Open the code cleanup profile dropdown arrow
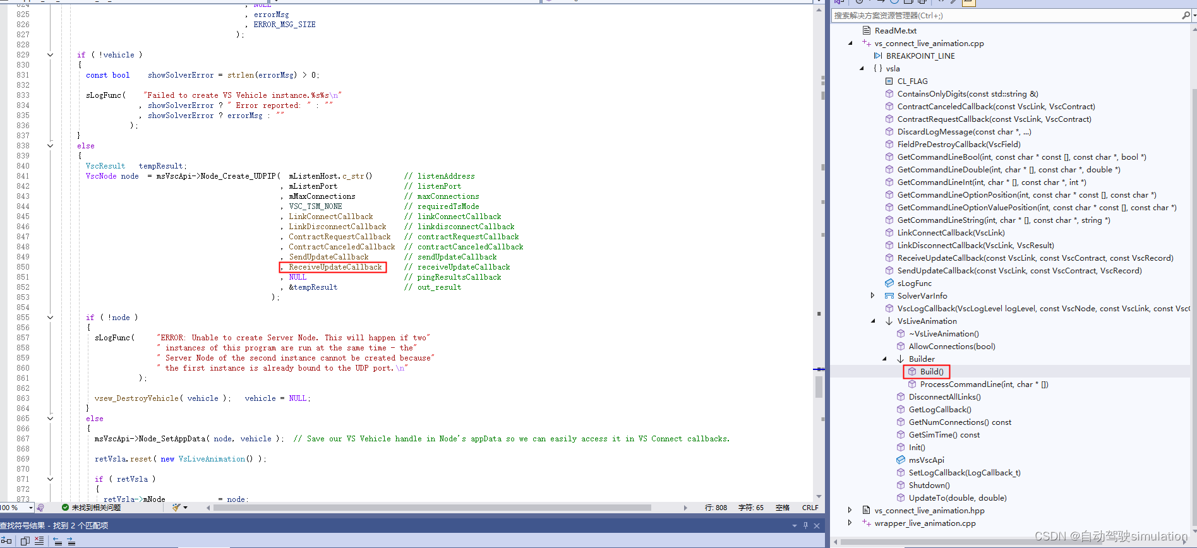 (x=185, y=508)
